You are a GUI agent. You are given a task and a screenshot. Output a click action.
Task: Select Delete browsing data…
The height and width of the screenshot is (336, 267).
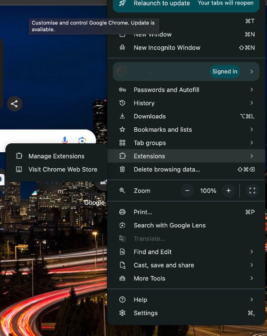coord(186,170)
